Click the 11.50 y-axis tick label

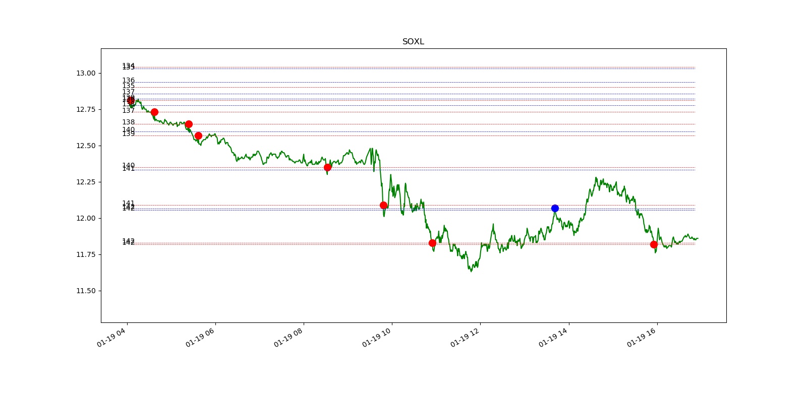point(86,291)
